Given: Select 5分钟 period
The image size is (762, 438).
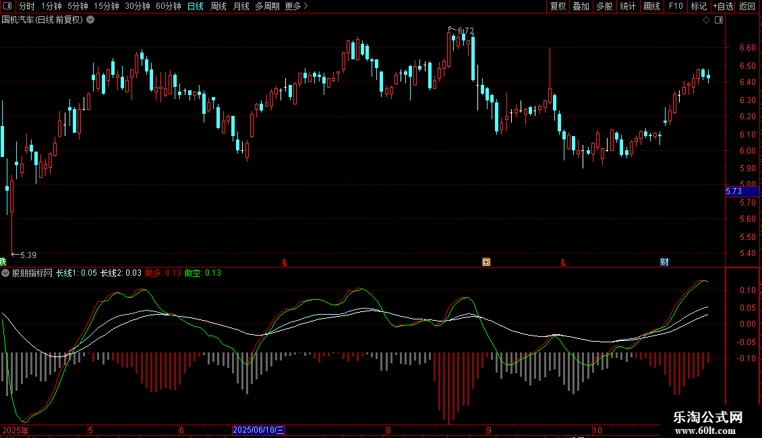Looking at the screenshot, I should pyautogui.click(x=78, y=6).
